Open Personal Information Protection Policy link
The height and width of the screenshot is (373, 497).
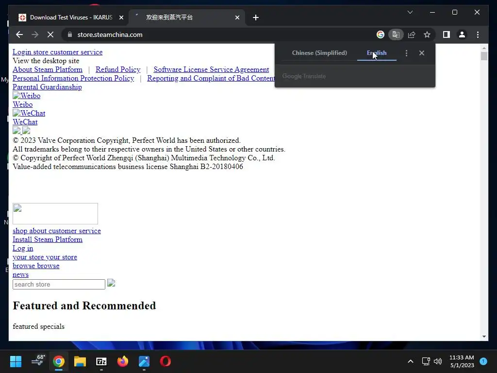pyautogui.click(x=73, y=78)
